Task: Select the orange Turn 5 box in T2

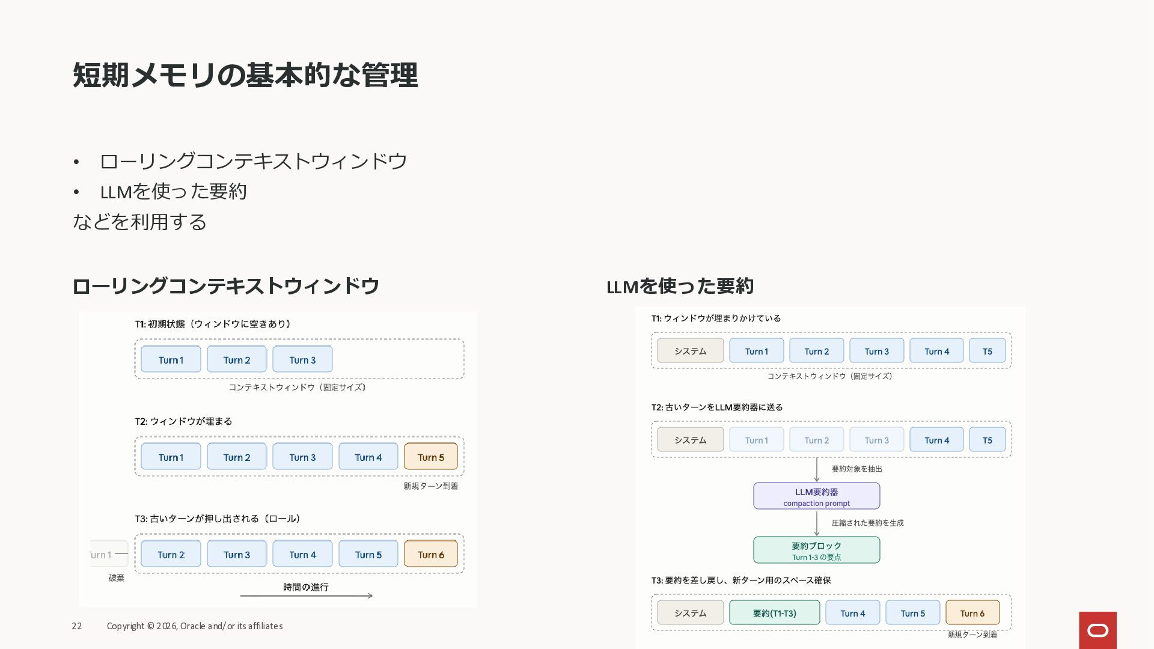Action: (x=430, y=457)
